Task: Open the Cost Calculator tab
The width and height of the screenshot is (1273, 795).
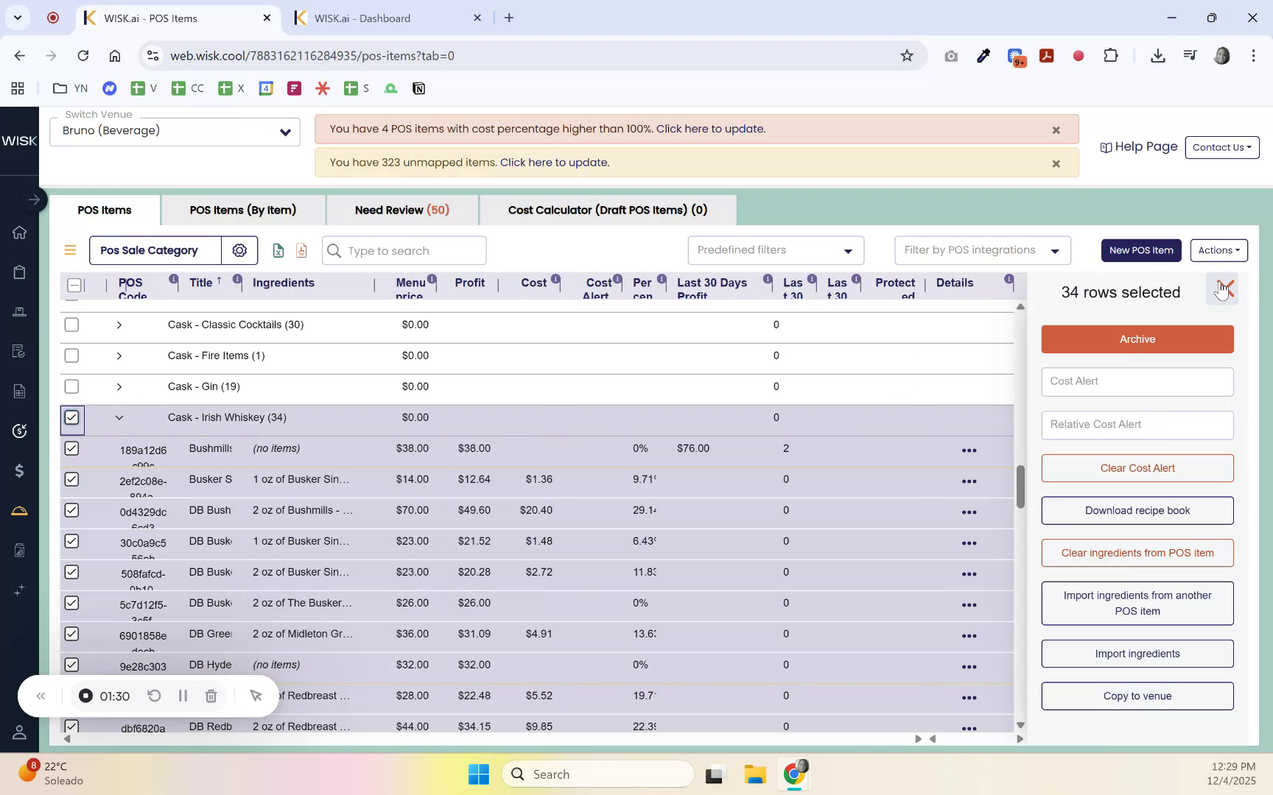Action: tap(606, 210)
